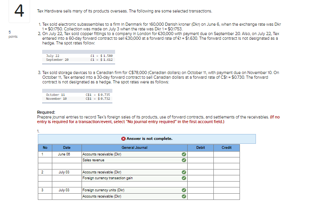332x203 pixels.
Task: Click the Credit column header
Action: point(227,148)
